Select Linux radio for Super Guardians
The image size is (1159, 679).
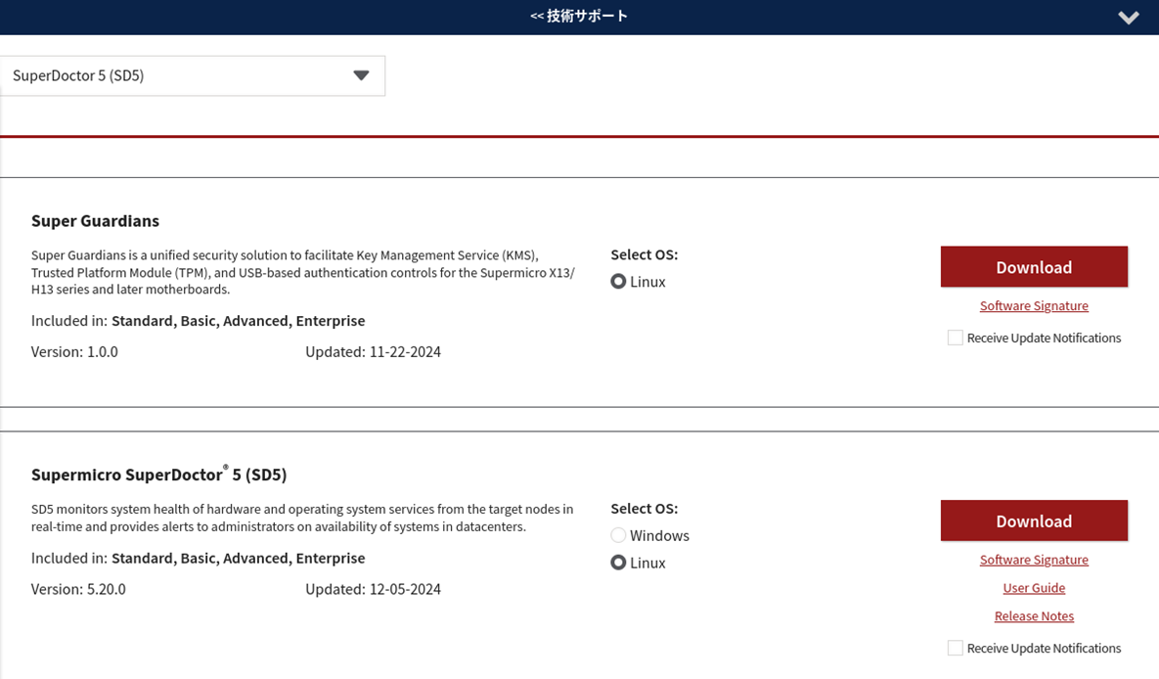619,282
